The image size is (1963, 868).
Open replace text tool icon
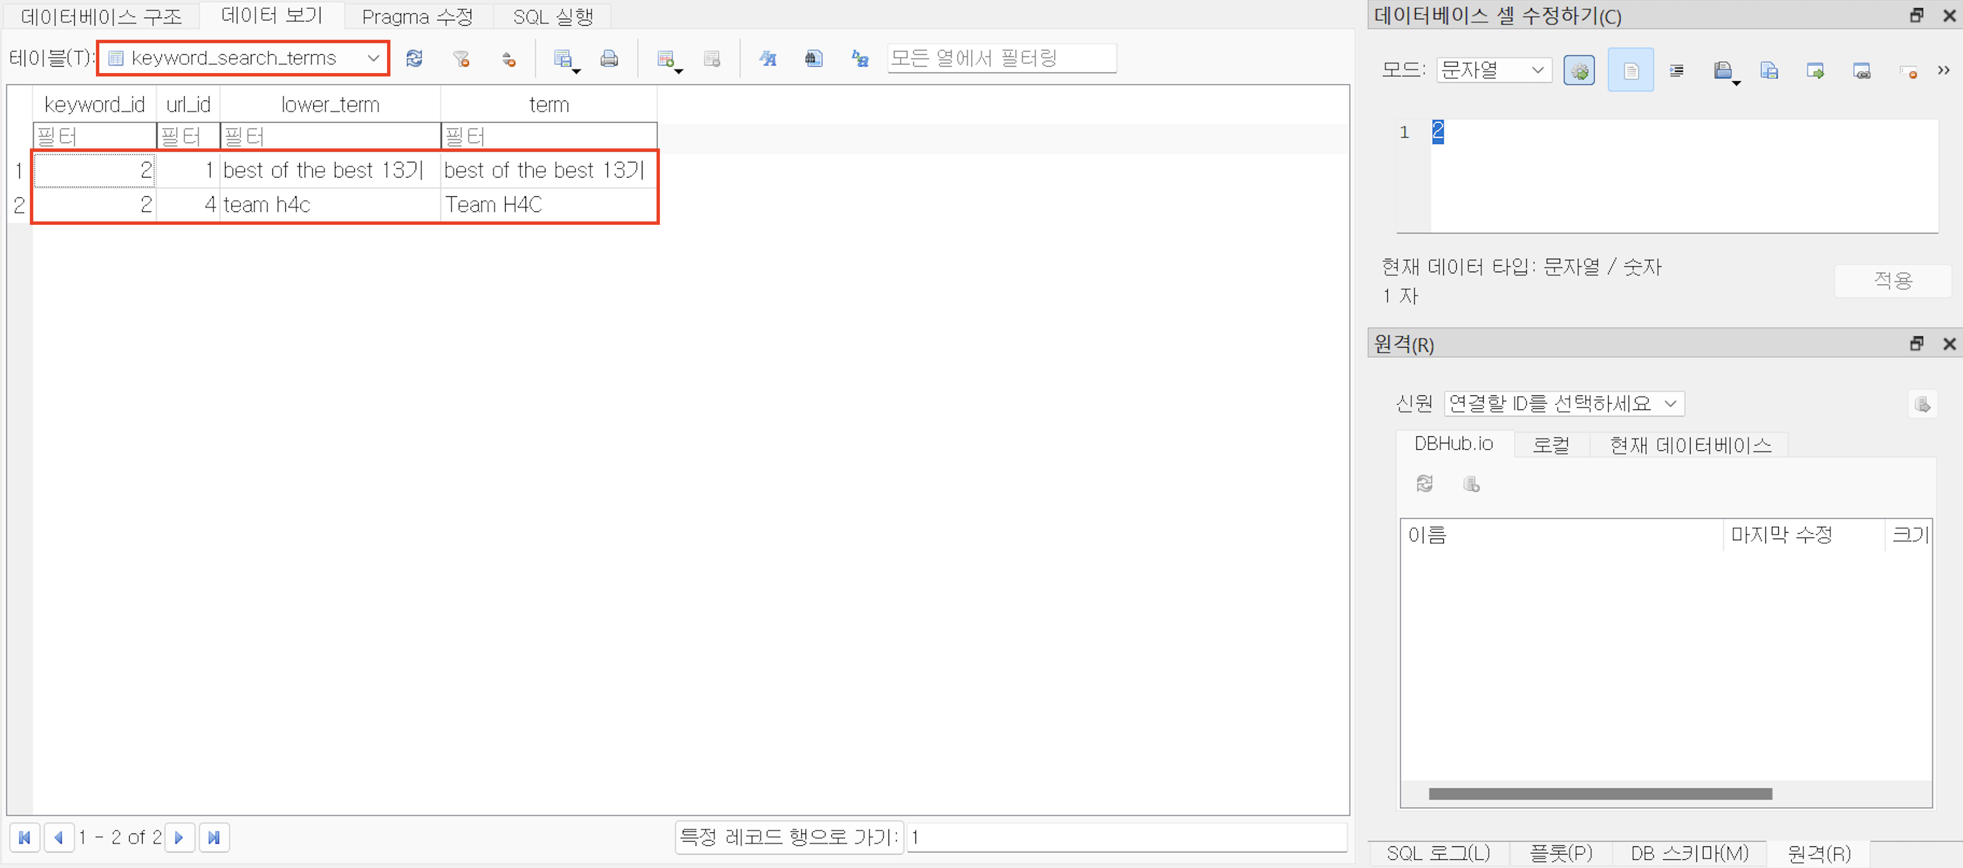click(x=859, y=58)
